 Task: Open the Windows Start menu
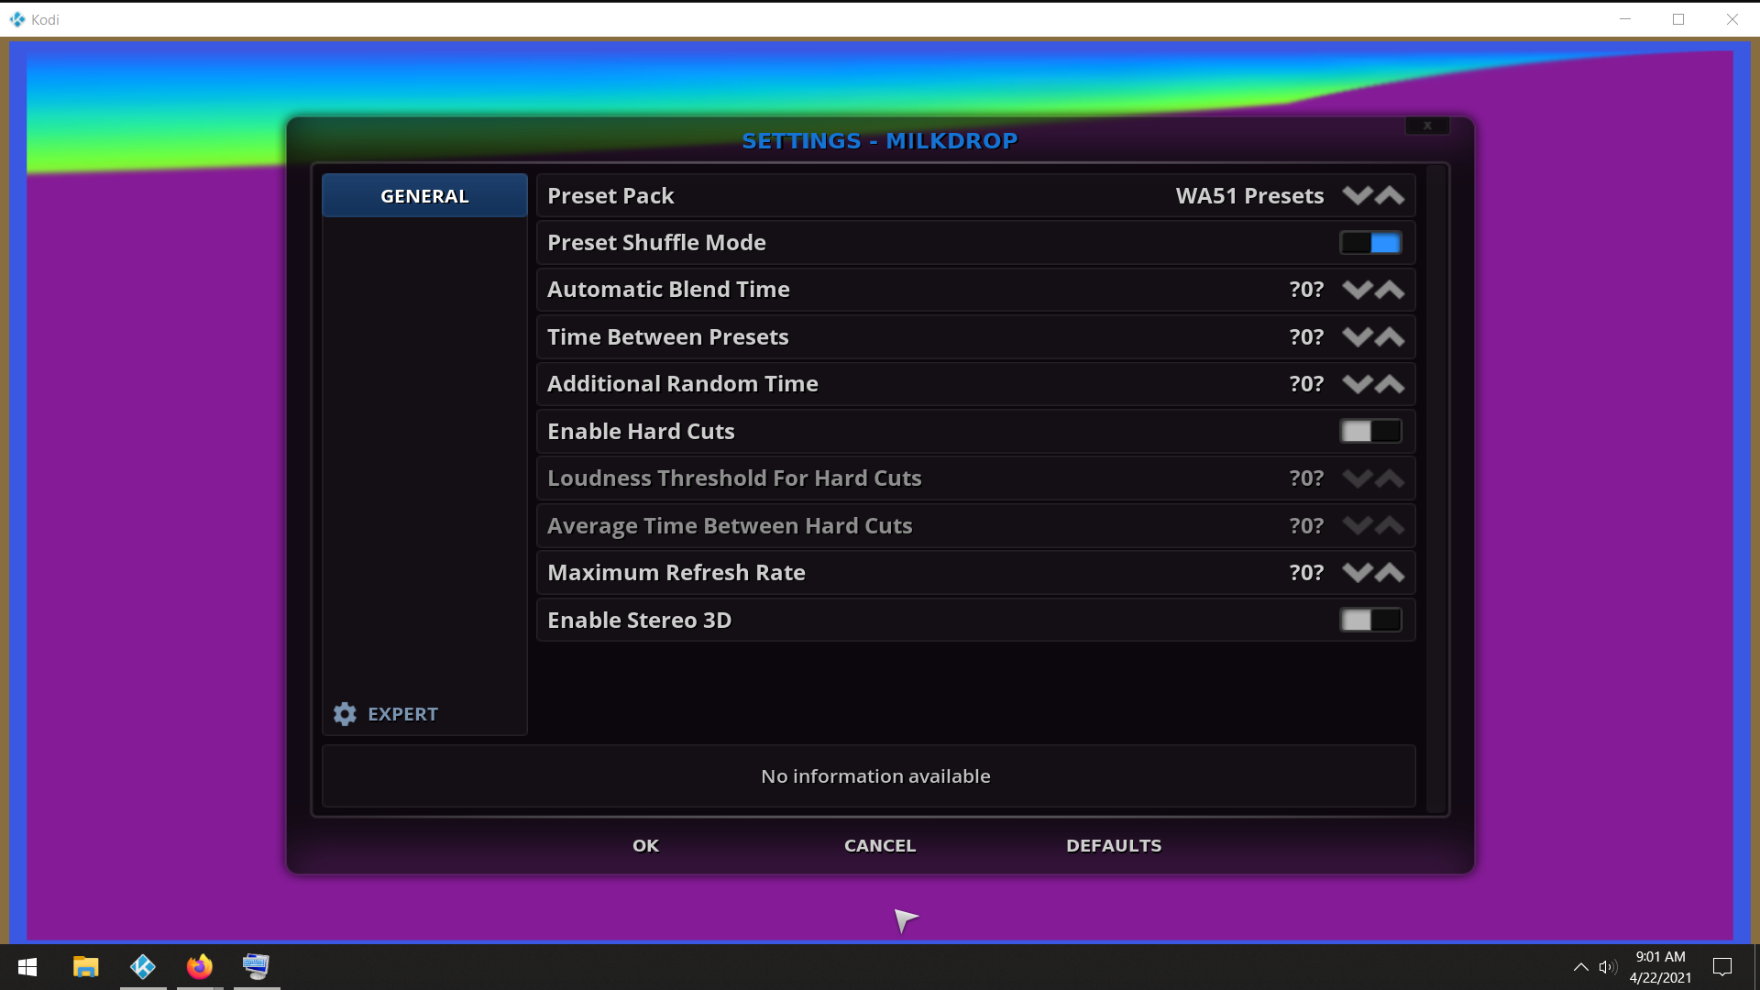point(27,967)
